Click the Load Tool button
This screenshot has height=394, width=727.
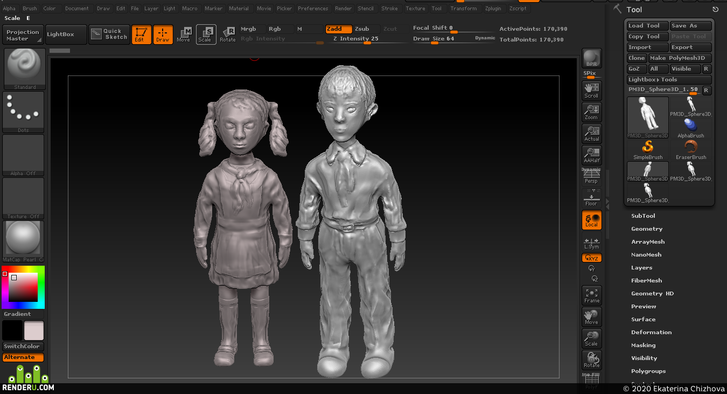(x=648, y=26)
